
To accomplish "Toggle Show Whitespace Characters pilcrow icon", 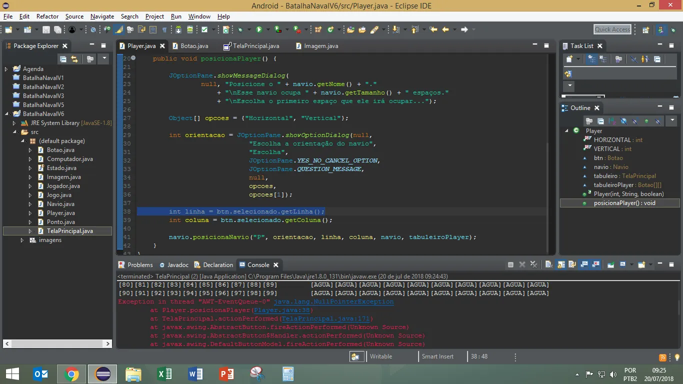I will 164,30.
